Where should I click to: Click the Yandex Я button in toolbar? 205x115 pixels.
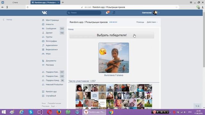coord(7,7)
